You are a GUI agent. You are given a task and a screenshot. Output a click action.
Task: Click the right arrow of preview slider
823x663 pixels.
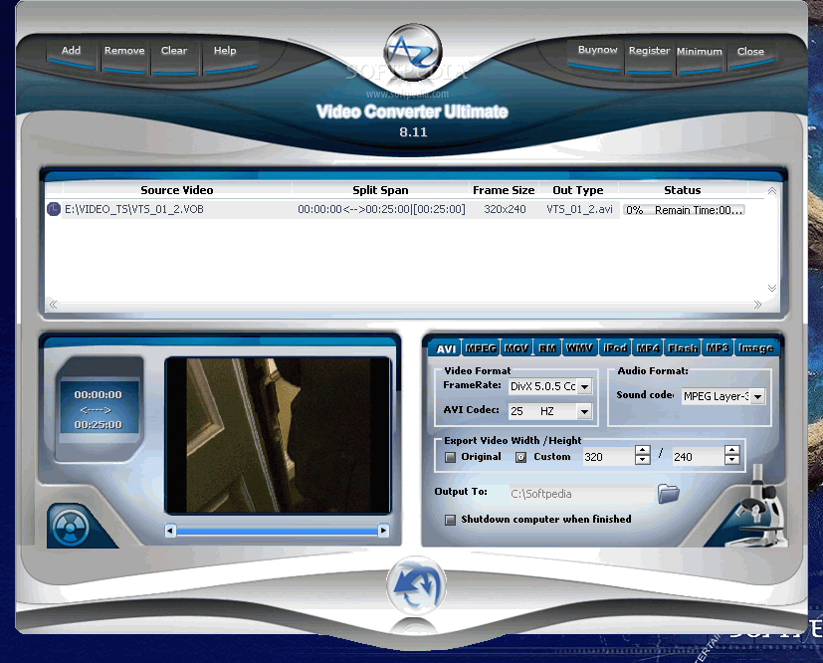point(384,531)
